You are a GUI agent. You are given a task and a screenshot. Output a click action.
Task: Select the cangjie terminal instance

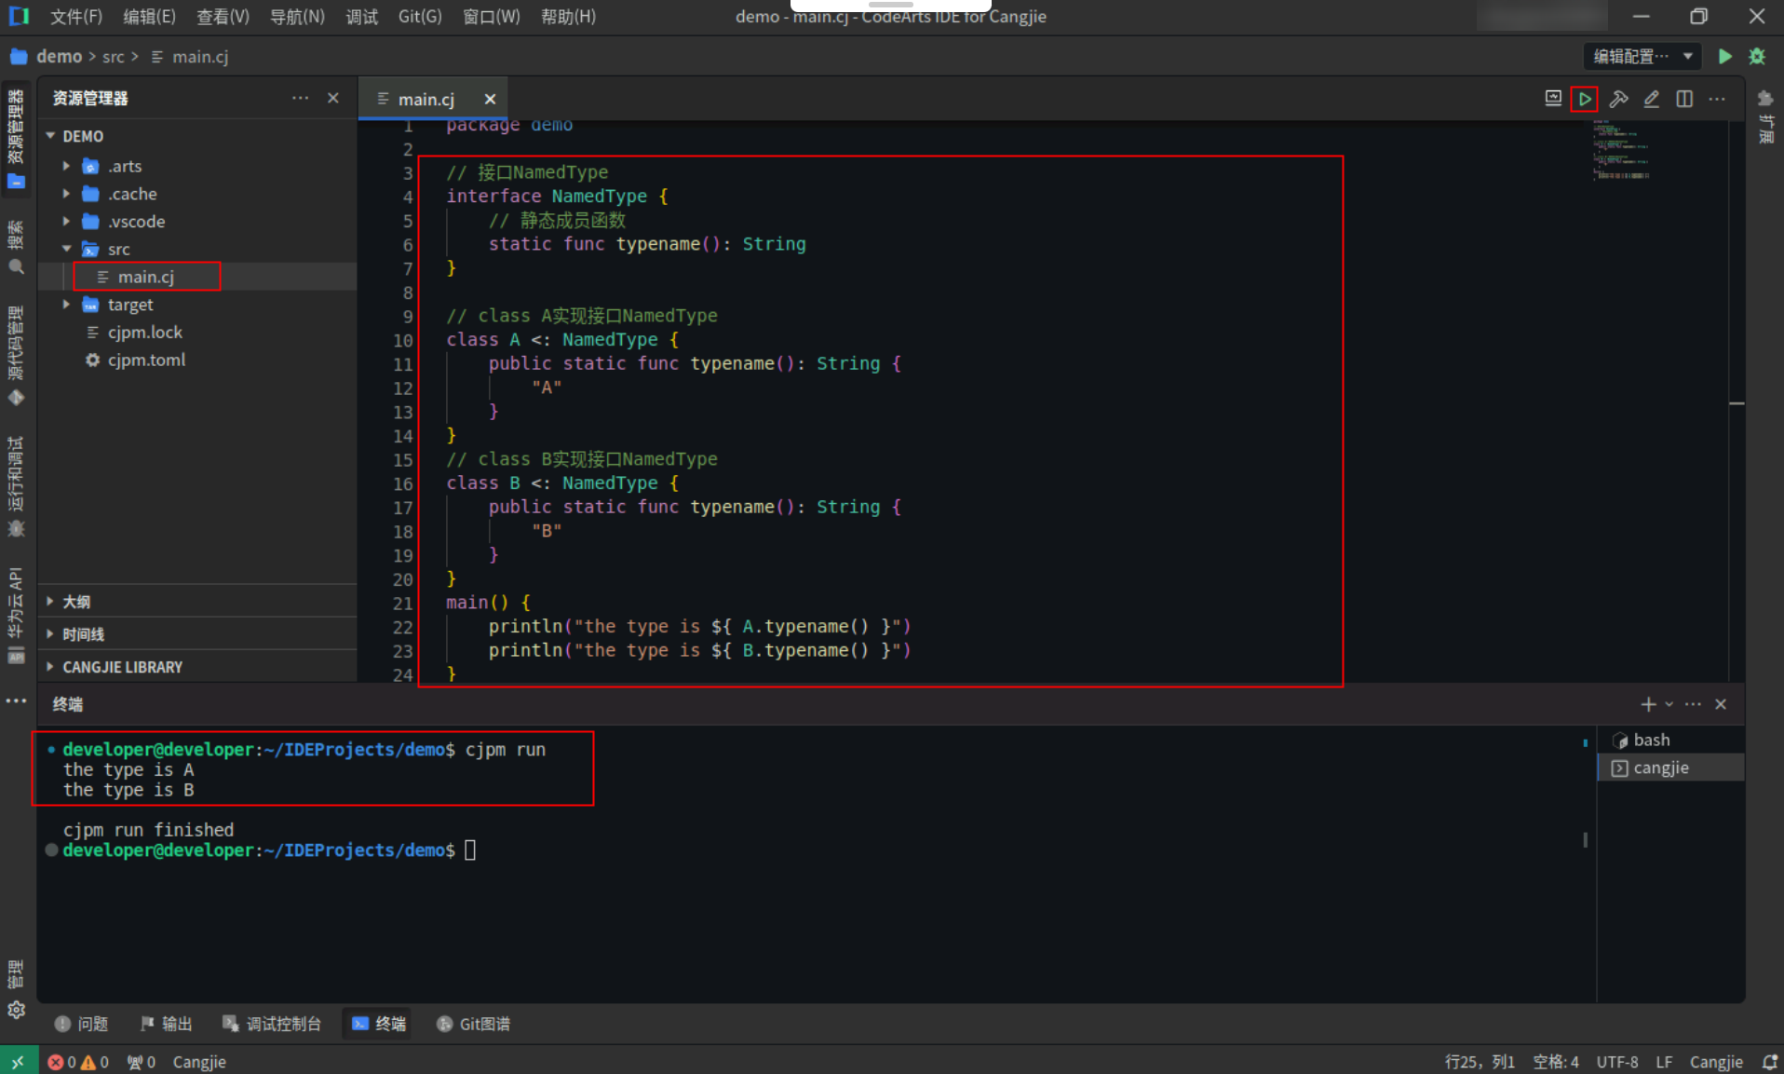click(1670, 768)
